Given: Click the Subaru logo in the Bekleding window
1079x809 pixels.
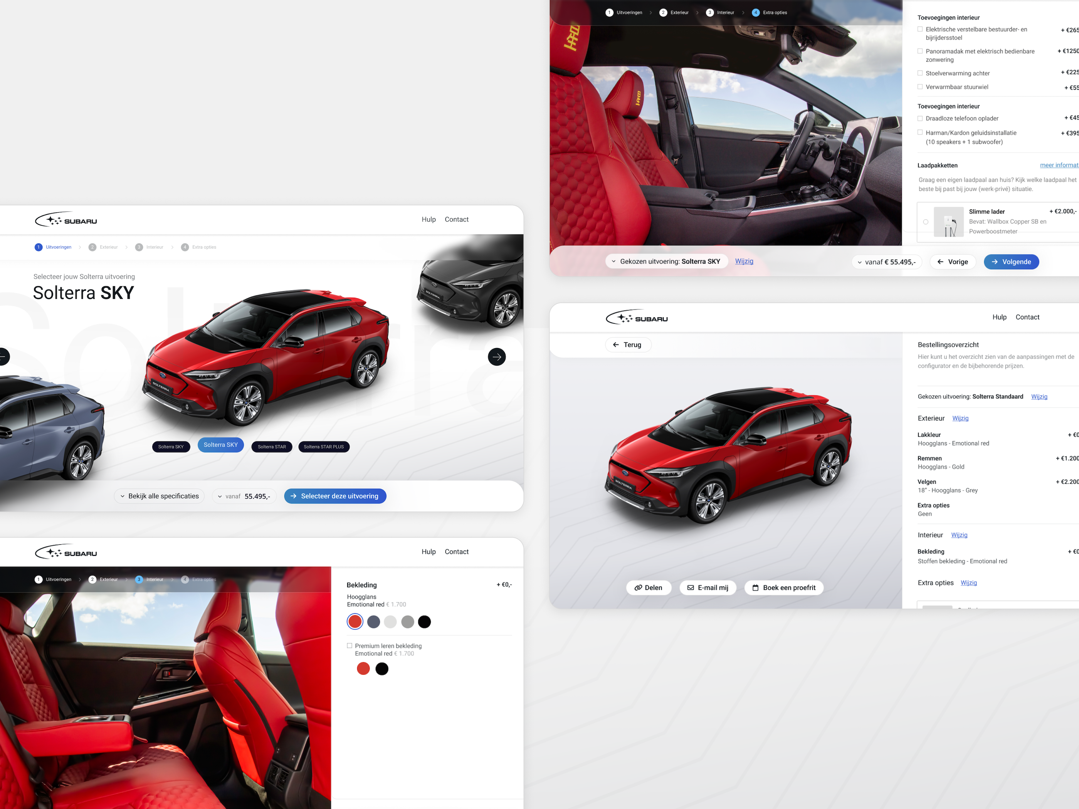Looking at the screenshot, I should (x=66, y=552).
